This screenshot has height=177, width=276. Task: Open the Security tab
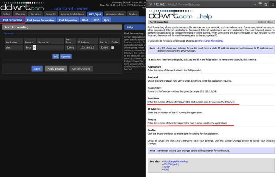[x=51, y=14]
